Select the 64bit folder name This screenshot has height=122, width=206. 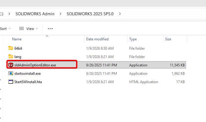[18, 48]
